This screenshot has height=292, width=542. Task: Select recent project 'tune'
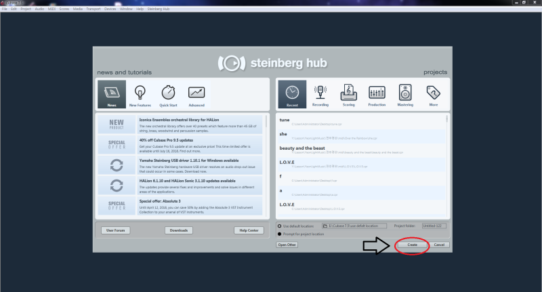(362, 122)
